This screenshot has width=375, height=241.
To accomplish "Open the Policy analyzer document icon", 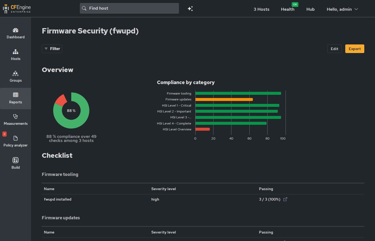I will tap(16, 138).
